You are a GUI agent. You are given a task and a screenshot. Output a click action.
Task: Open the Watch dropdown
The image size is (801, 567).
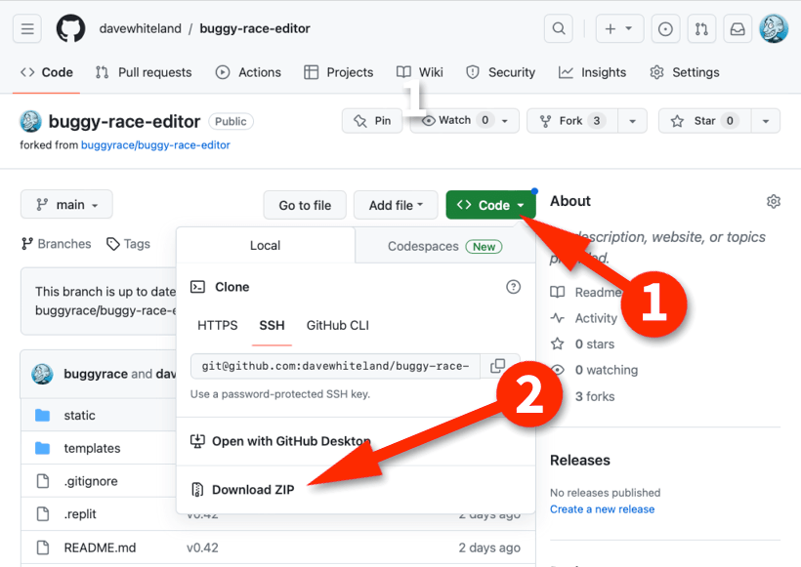point(464,121)
